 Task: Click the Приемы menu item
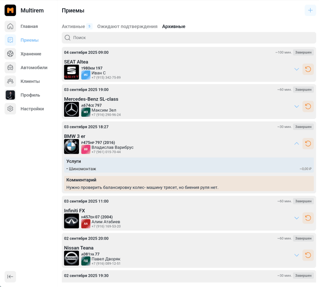coord(29,40)
